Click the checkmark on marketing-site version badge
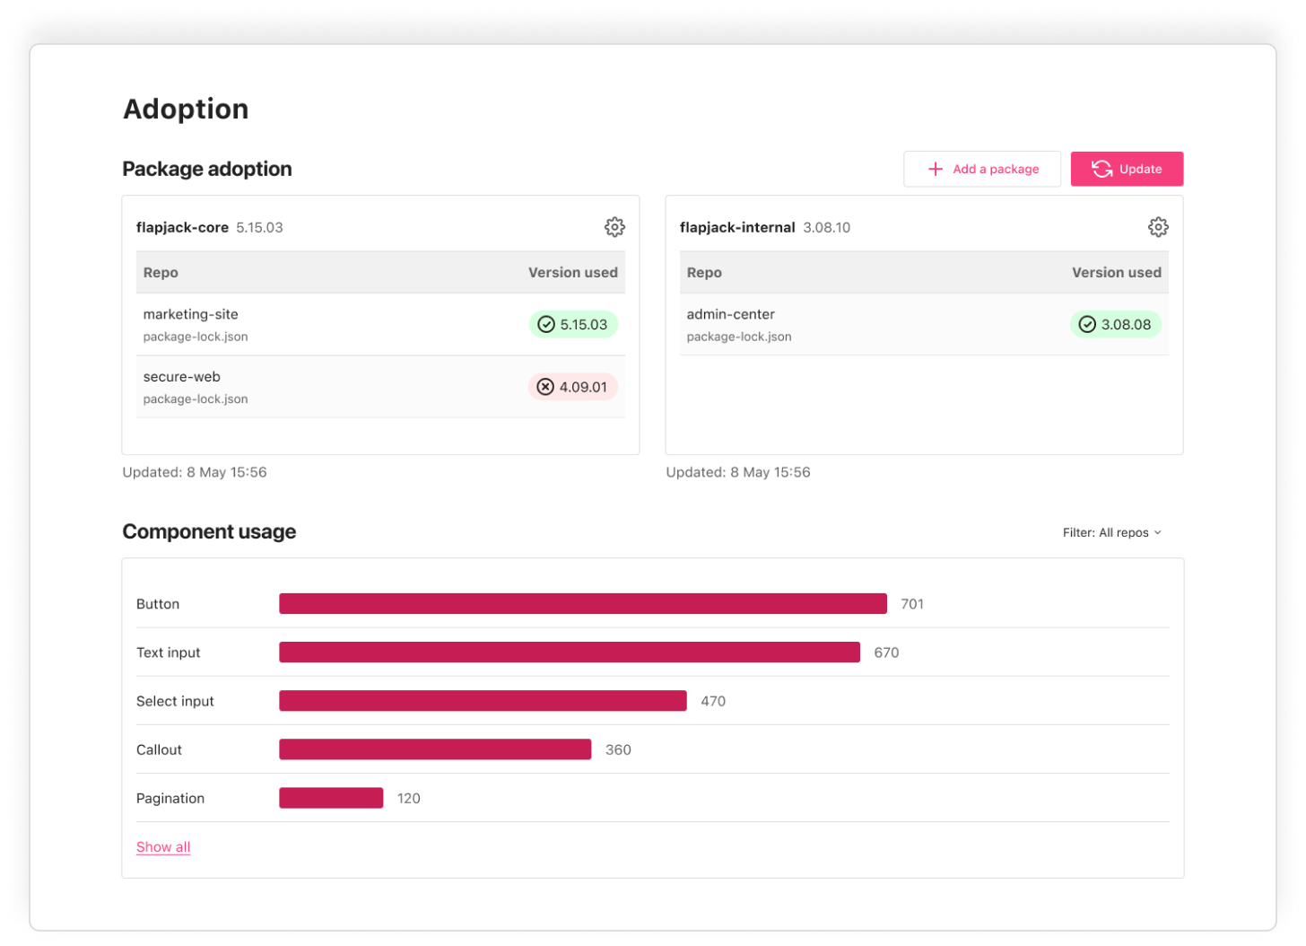Screen dimensions: 1306x946 click(x=548, y=324)
